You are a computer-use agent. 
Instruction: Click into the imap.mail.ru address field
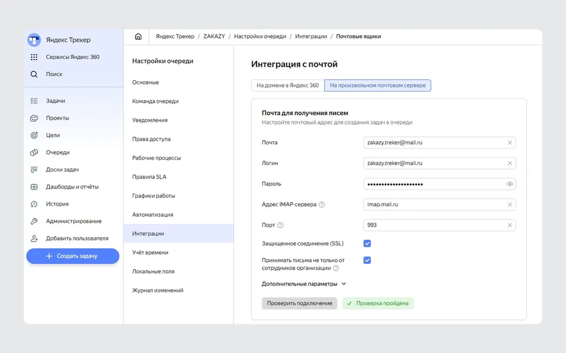(439, 205)
